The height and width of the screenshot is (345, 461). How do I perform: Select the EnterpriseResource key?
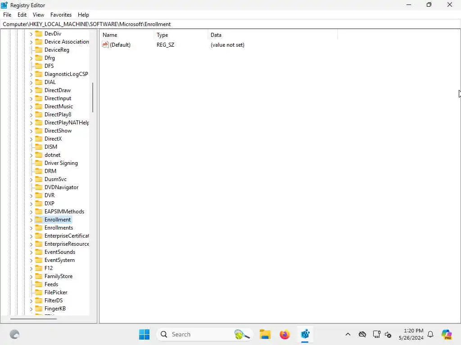point(67,244)
